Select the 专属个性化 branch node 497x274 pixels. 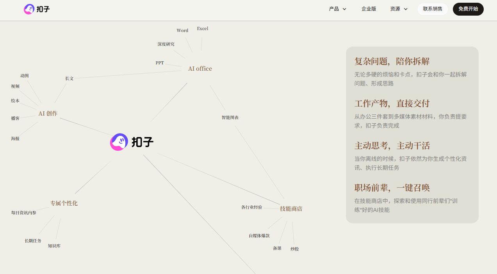point(64,203)
